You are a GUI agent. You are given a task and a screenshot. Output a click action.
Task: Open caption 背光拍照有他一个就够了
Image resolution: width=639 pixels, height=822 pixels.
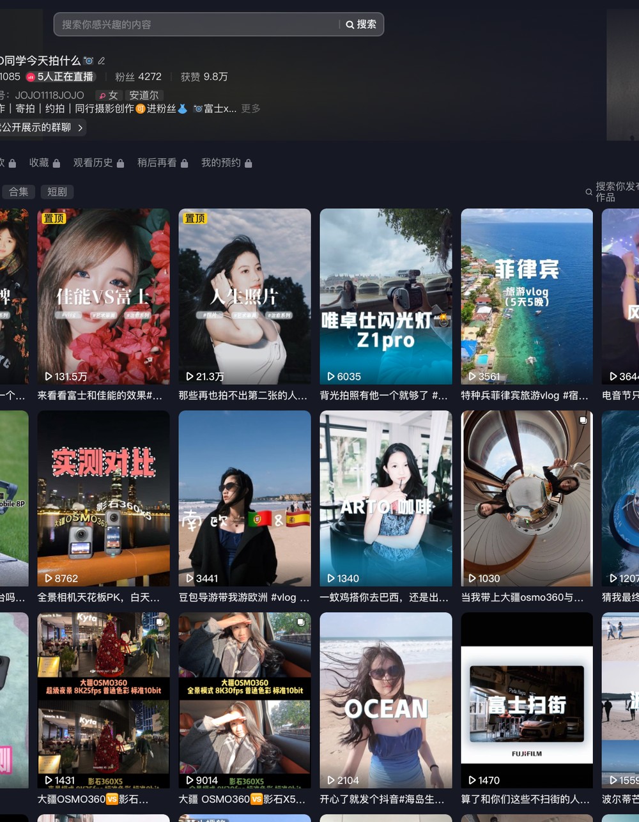tap(384, 396)
